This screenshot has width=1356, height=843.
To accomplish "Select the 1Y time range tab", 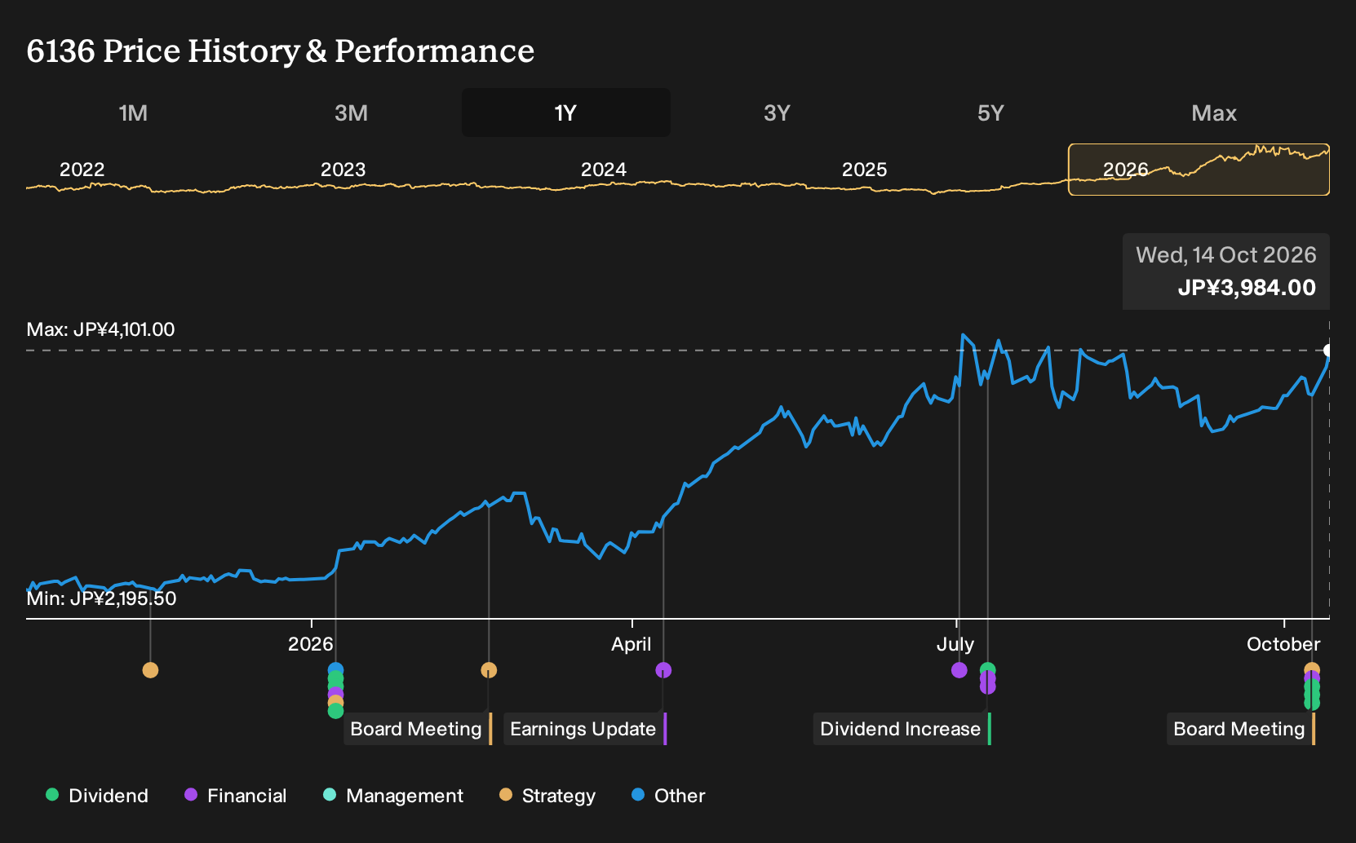I will click(566, 113).
